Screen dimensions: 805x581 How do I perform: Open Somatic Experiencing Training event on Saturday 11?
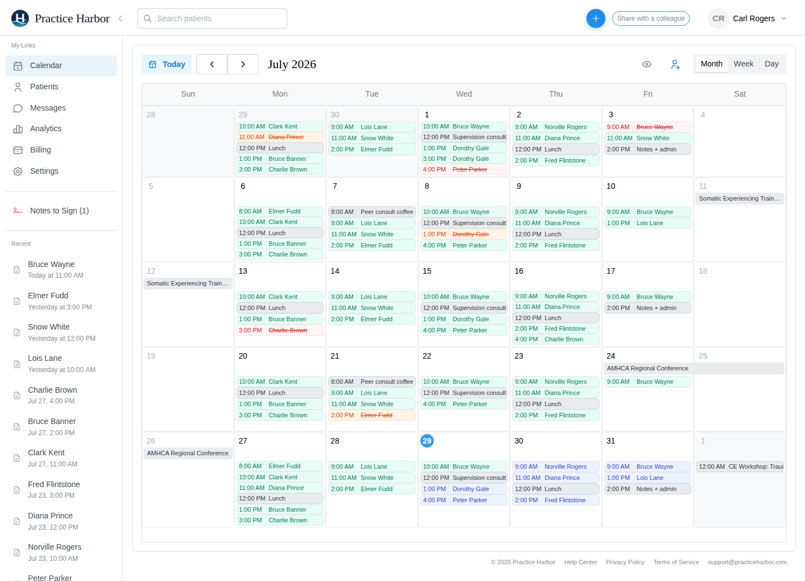click(x=740, y=198)
